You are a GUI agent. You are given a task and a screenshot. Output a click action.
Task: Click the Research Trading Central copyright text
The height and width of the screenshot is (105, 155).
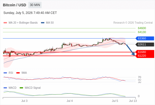[133, 23]
